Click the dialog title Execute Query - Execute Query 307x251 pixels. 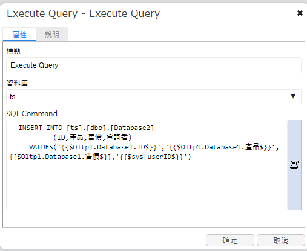[83, 13]
